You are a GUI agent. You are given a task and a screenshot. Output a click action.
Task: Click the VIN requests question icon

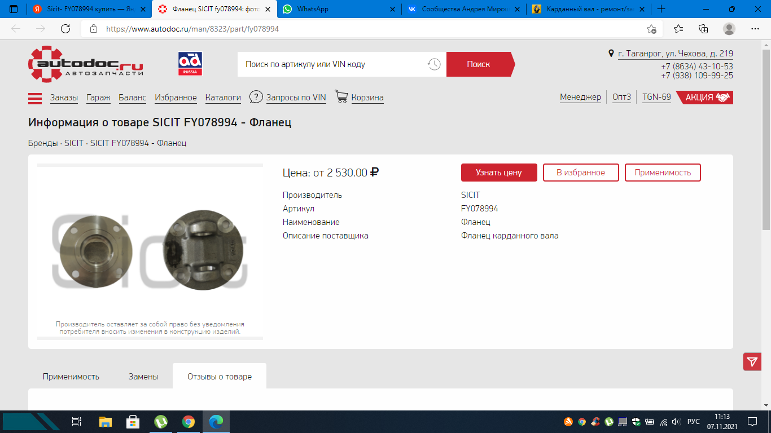tap(256, 97)
